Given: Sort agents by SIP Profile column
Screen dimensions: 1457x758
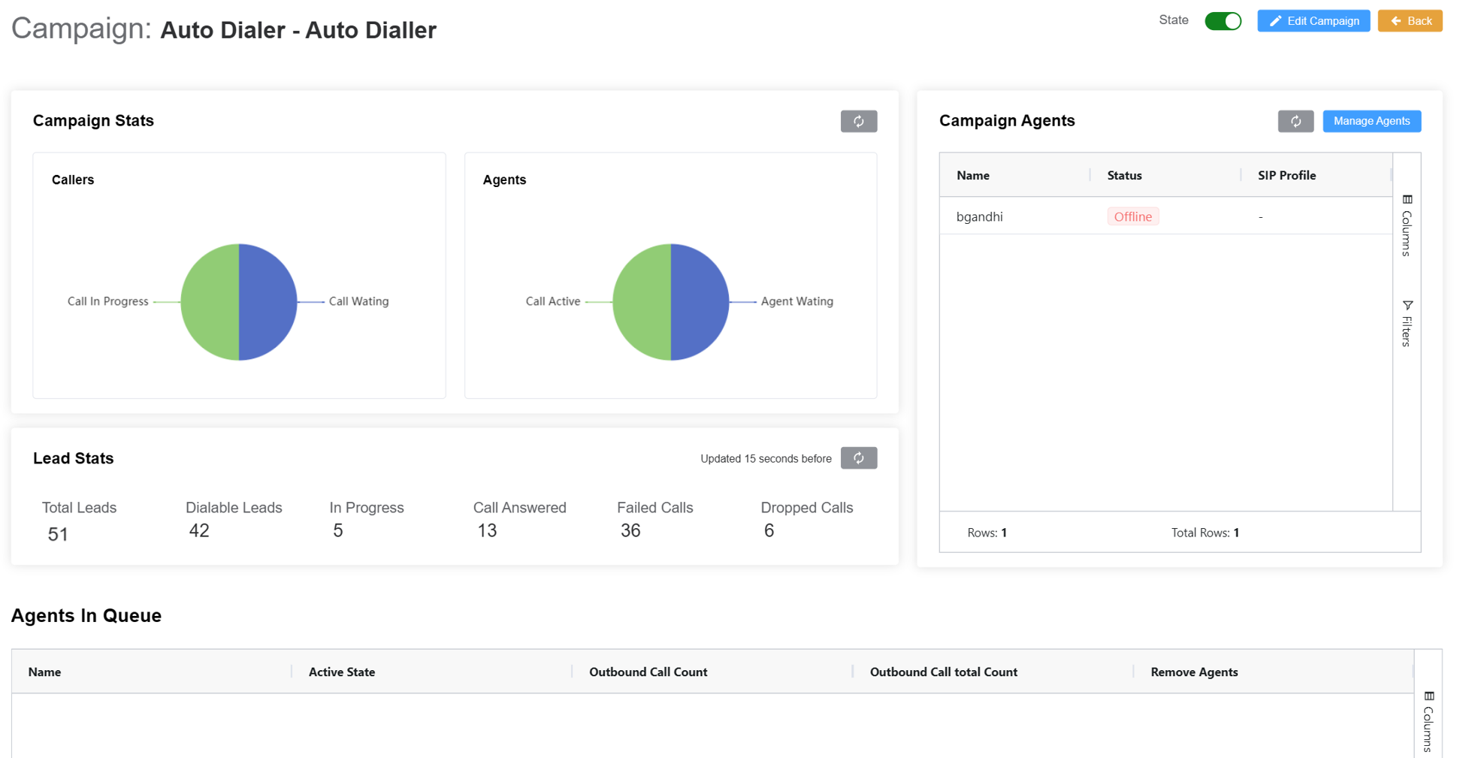Looking at the screenshot, I should click(1286, 175).
